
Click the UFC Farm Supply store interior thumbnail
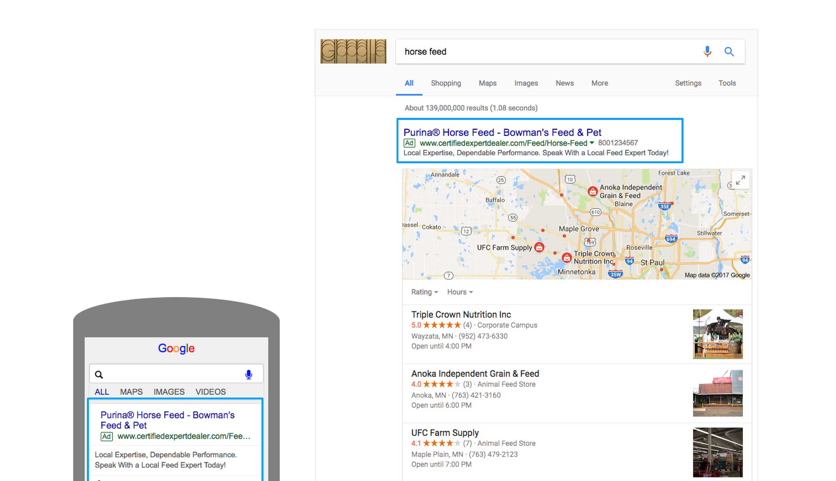[x=718, y=452]
